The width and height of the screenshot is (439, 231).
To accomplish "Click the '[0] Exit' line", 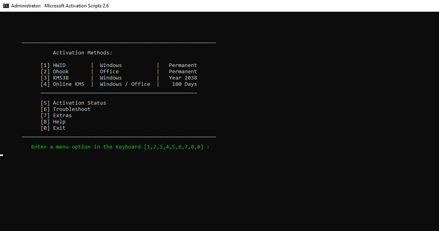I will pyautogui.click(x=53, y=128).
